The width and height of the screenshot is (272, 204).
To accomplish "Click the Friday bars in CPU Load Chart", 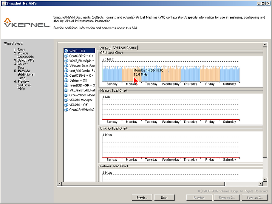I will (x=210, y=74).
